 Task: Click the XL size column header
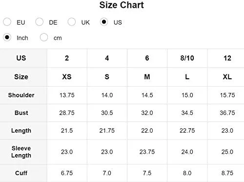[227, 77]
